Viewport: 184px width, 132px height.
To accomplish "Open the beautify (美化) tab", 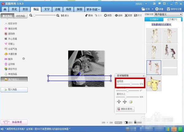I will (15, 9).
